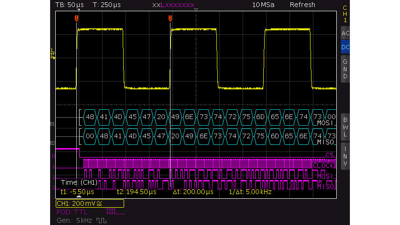Select the CH1: 200 mV channel box
400x225 pixels.
89,204
